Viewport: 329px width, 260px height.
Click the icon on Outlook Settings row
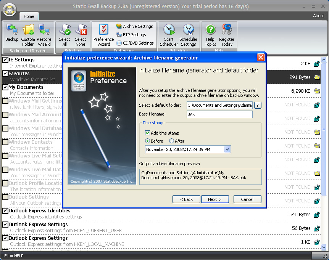tap(317, 201)
